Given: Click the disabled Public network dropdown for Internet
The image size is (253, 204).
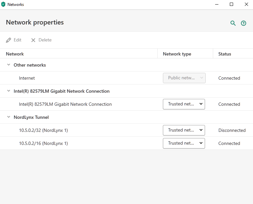Looking at the screenshot, I should pyautogui.click(x=184, y=78).
